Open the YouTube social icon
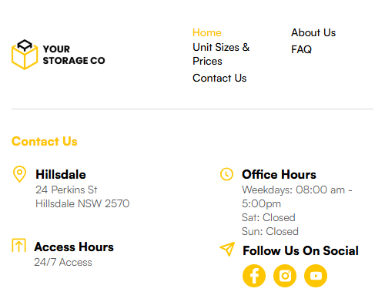The height and width of the screenshot is (302, 385). click(x=316, y=276)
